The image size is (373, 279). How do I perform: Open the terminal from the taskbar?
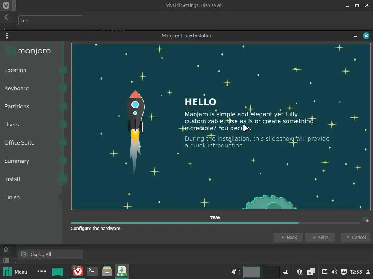(x=92, y=271)
